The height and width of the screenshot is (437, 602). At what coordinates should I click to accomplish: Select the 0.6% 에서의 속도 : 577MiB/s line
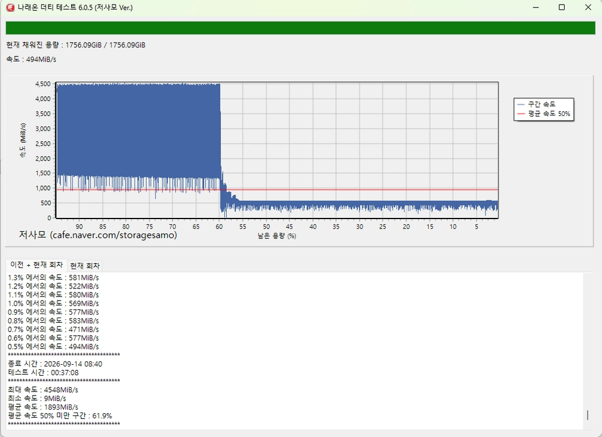point(54,338)
